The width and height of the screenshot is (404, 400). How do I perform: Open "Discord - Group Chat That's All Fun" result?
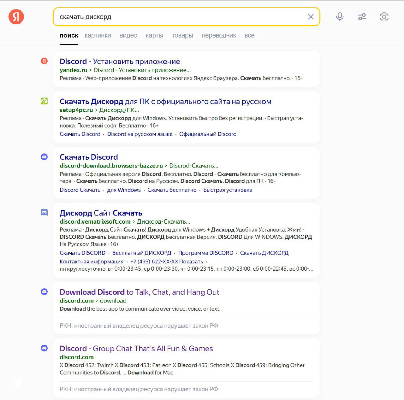[x=136, y=349]
